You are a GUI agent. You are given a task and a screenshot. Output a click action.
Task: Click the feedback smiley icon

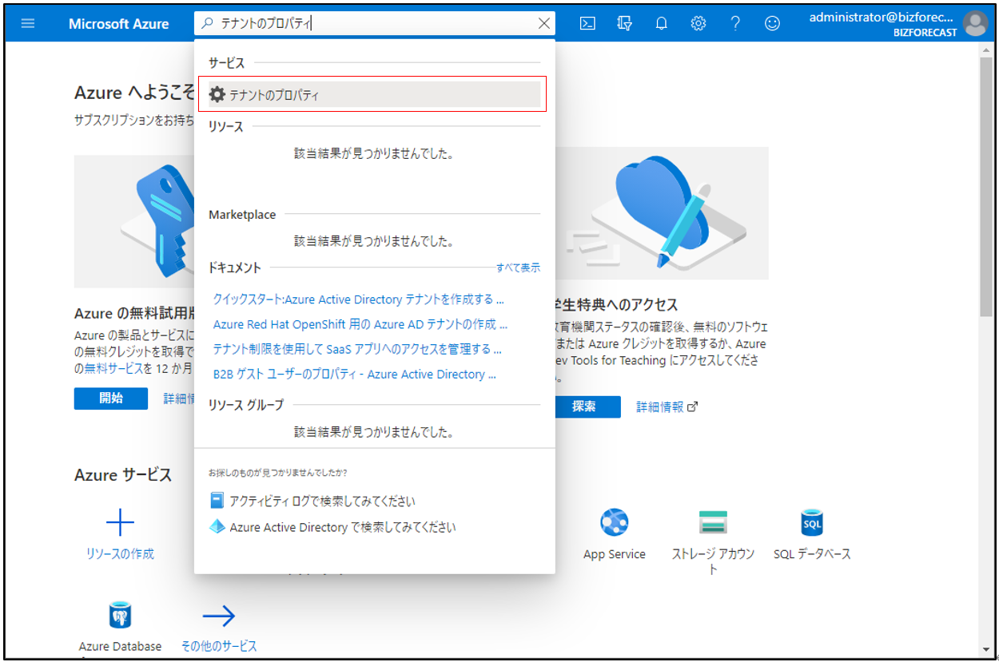772,23
